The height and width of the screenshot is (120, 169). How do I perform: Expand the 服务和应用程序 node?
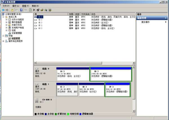point(3,41)
